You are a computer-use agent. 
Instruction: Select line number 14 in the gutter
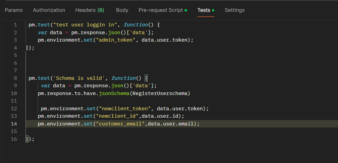14,124
